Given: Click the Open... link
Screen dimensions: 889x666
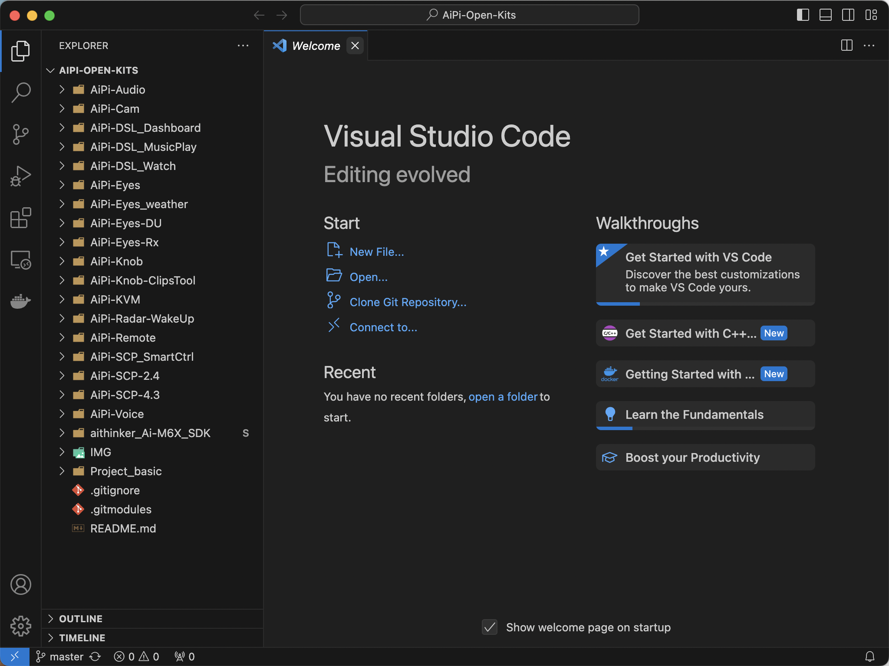Looking at the screenshot, I should (x=369, y=277).
